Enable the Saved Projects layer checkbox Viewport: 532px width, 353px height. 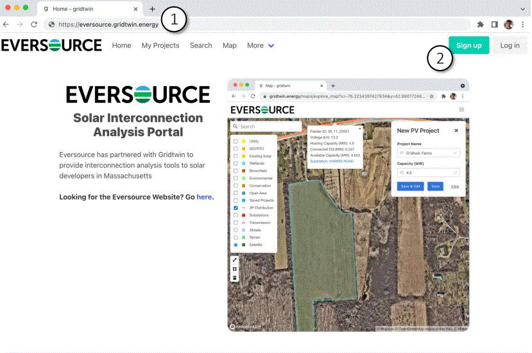[236, 200]
